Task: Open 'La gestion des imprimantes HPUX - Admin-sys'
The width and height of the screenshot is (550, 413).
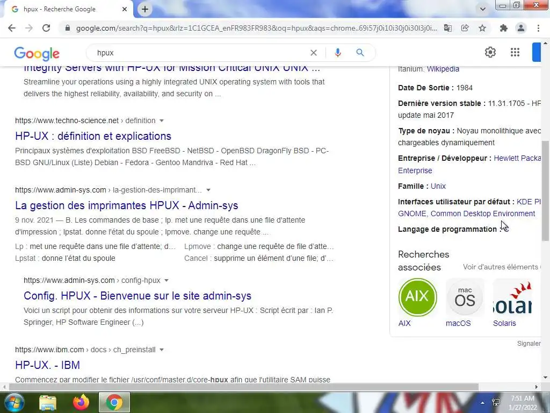Action: pyautogui.click(x=127, y=205)
